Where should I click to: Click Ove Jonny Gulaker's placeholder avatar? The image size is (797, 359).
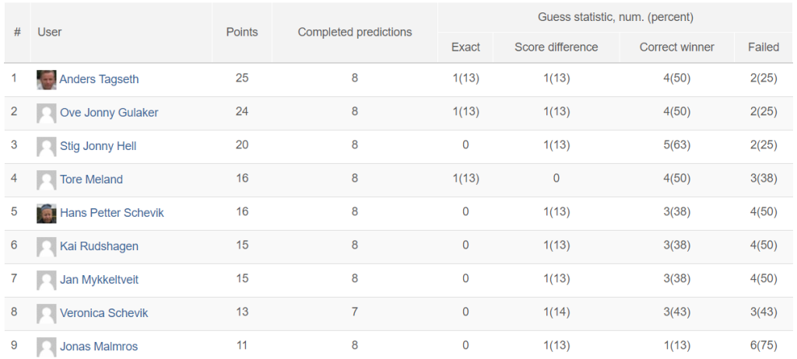[x=46, y=113]
